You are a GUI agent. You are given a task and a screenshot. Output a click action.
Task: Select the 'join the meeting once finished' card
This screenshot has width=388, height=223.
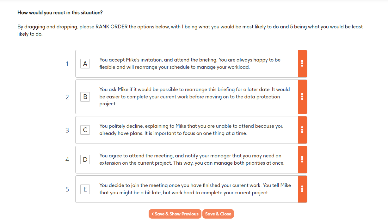click(x=190, y=189)
